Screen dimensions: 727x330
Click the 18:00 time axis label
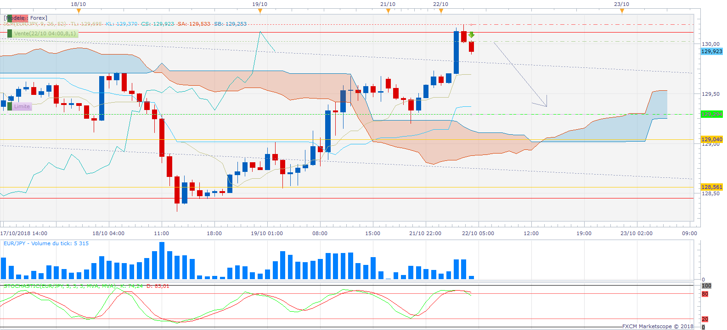click(x=214, y=233)
